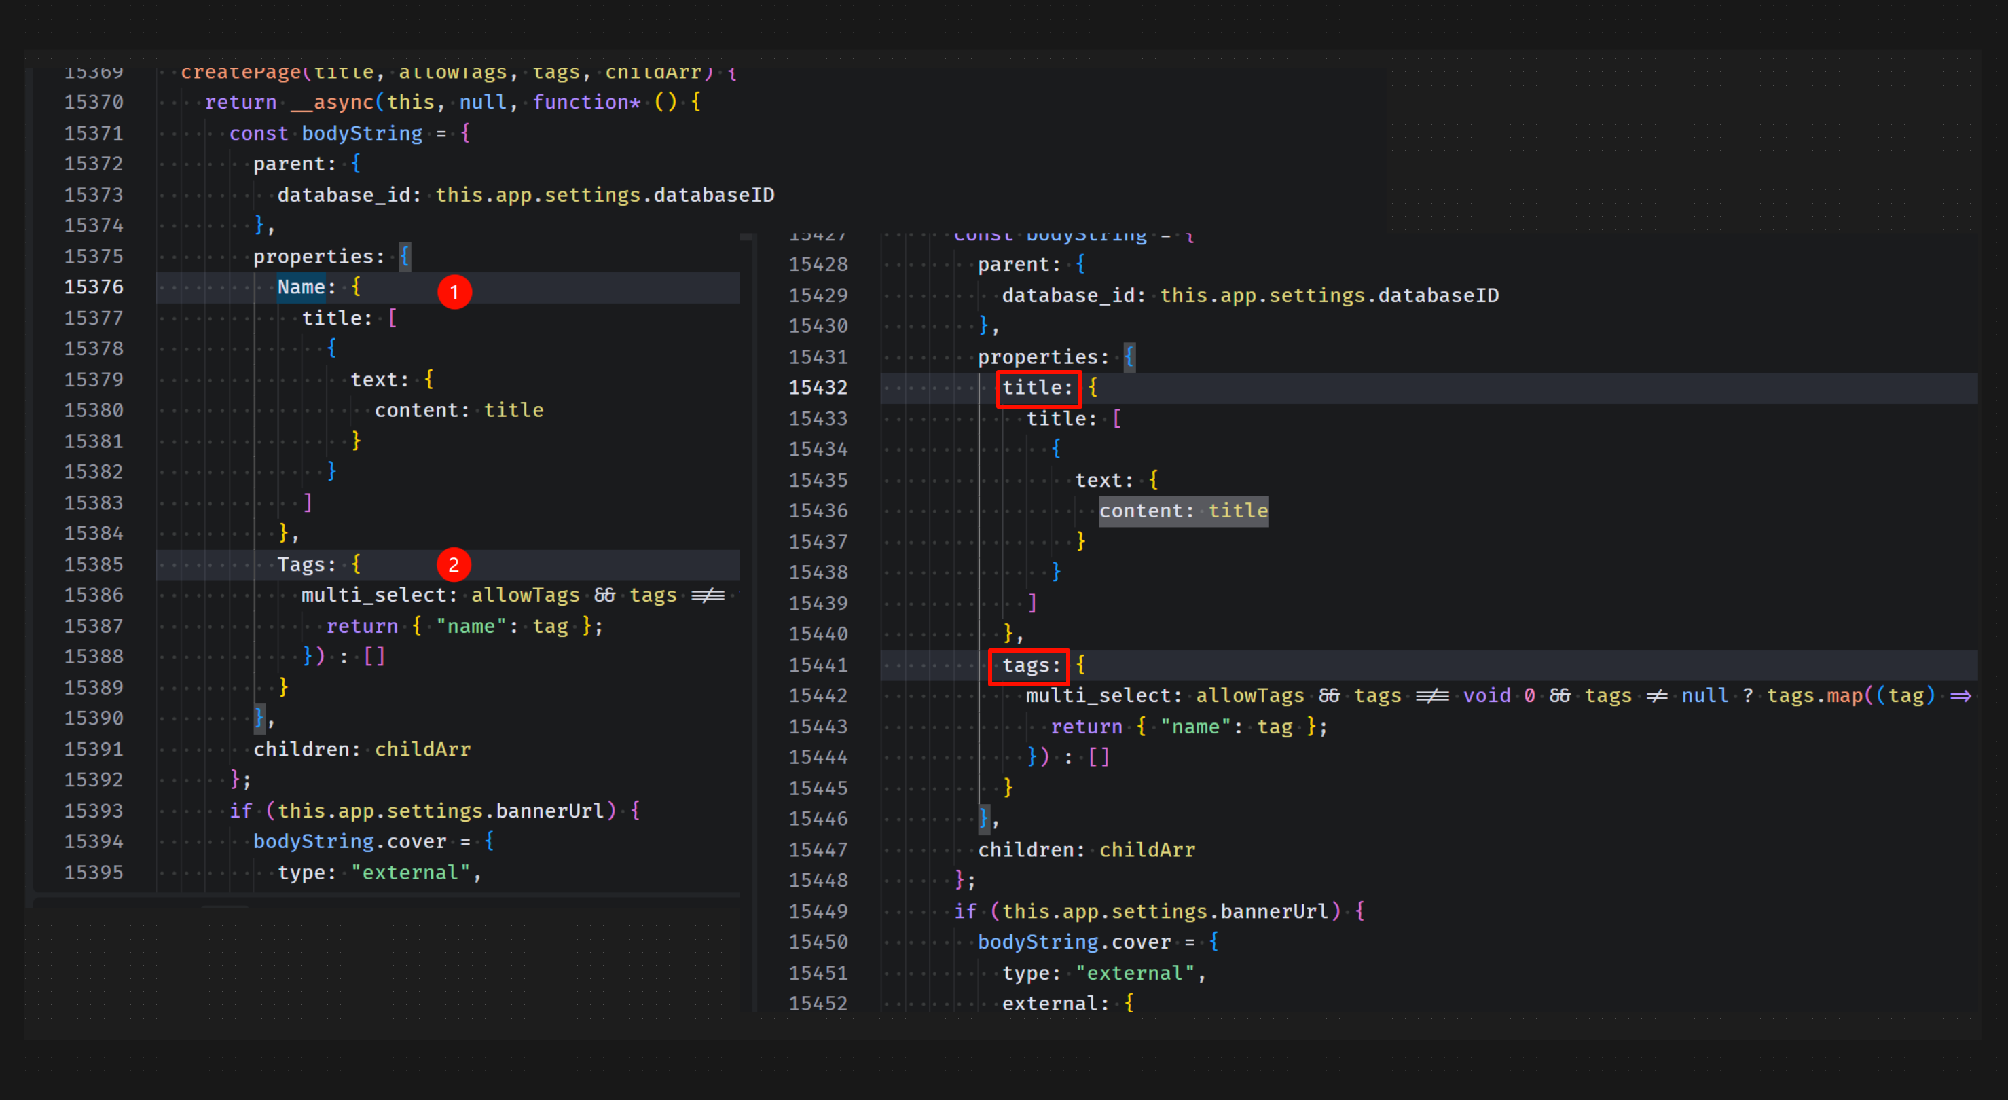Screen dimensions: 2008x1100
Task: Click line number 15441 in the gutter
Action: [x=818, y=665]
